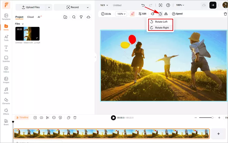Toggle the AI tool button in edit toolbar
Viewport: 228px width, 143px height.
(x=132, y=14)
